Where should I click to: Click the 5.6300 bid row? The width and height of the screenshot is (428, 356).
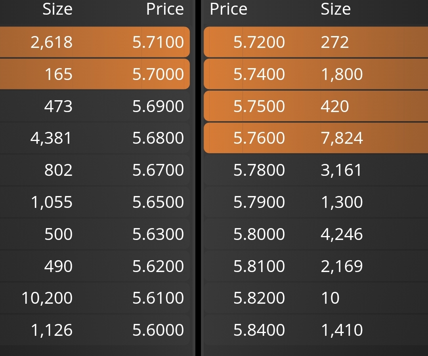point(95,234)
